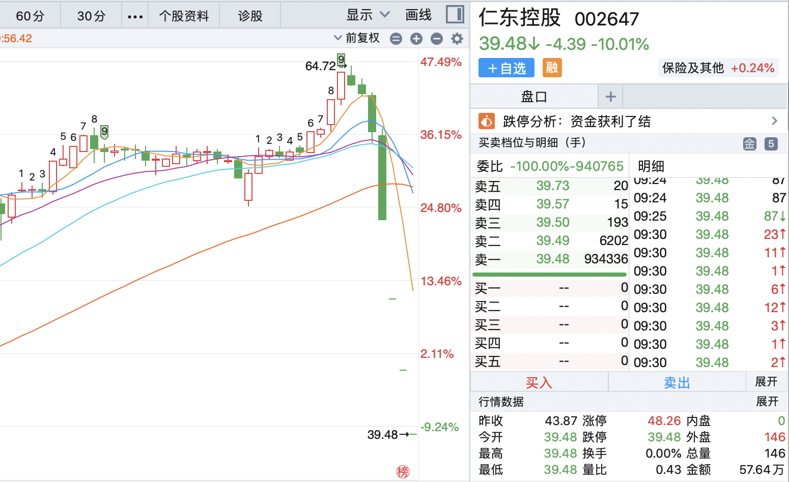
Task: Expand the 行情数据 section with 展开
Action: click(767, 402)
